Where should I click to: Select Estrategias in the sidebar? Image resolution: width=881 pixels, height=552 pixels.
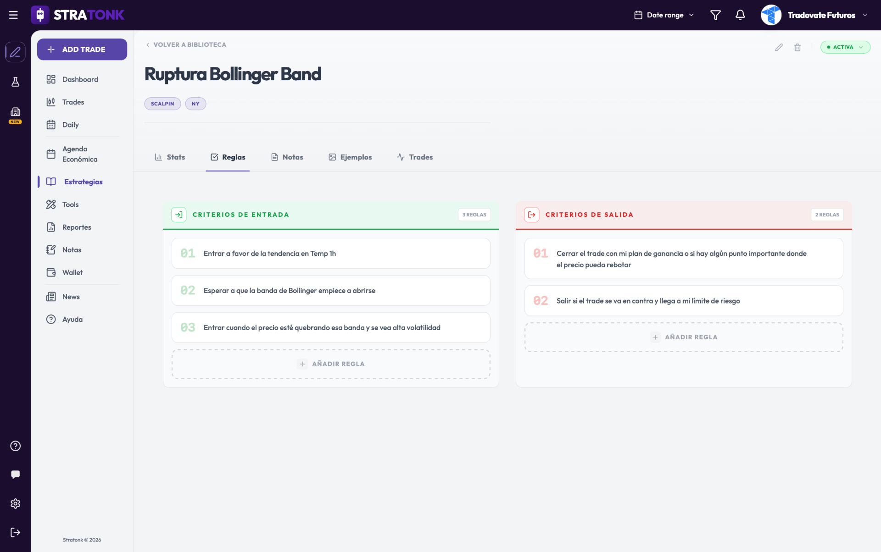pos(82,182)
